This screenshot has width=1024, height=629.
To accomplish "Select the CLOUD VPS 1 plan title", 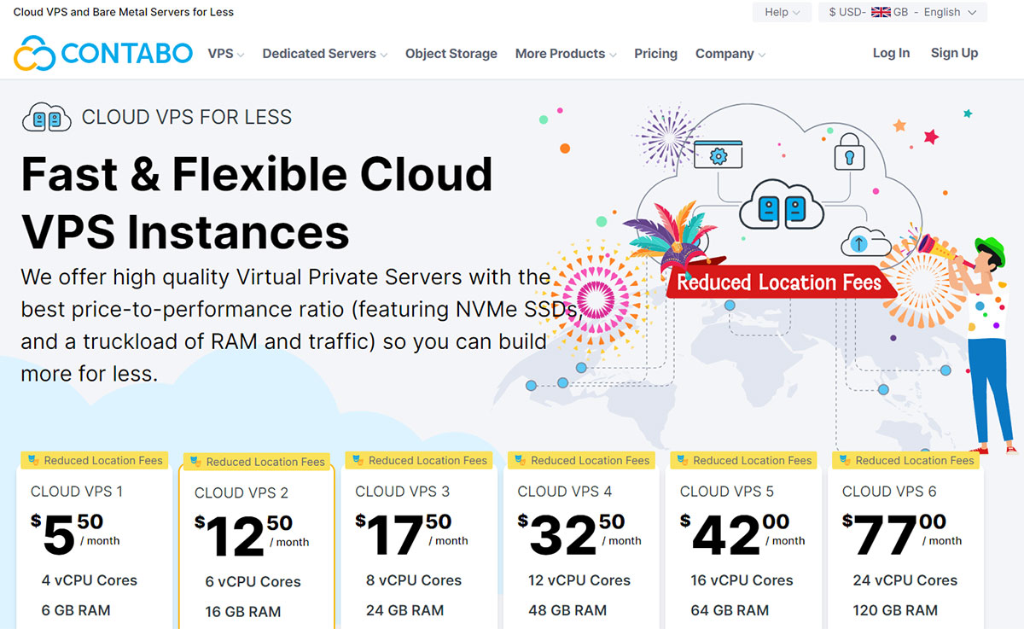I will point(77,491).
